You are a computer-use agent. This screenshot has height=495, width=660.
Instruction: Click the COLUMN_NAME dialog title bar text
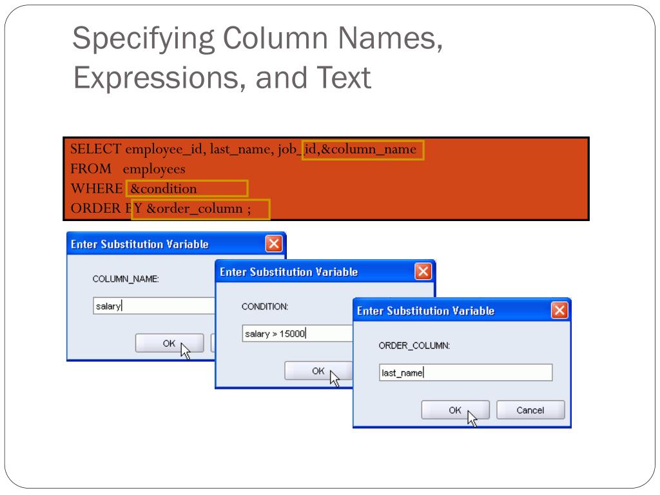point(140,244)
